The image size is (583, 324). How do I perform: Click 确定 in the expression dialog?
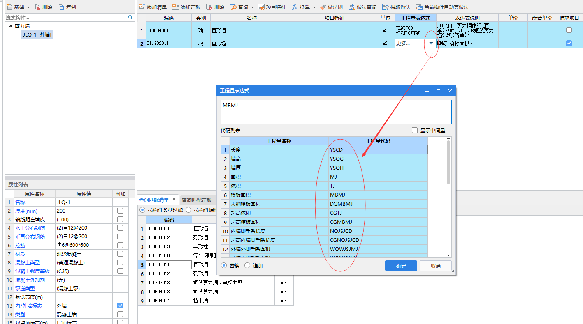tap(401, 266)
